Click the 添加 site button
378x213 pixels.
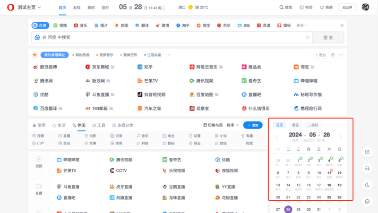click(x=320, y=55)
